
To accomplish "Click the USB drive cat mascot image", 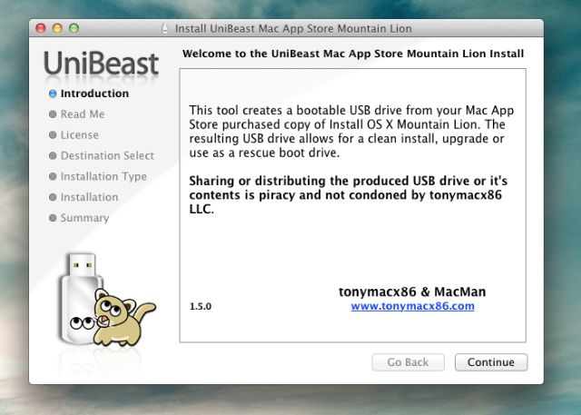I will pos(106,300).
